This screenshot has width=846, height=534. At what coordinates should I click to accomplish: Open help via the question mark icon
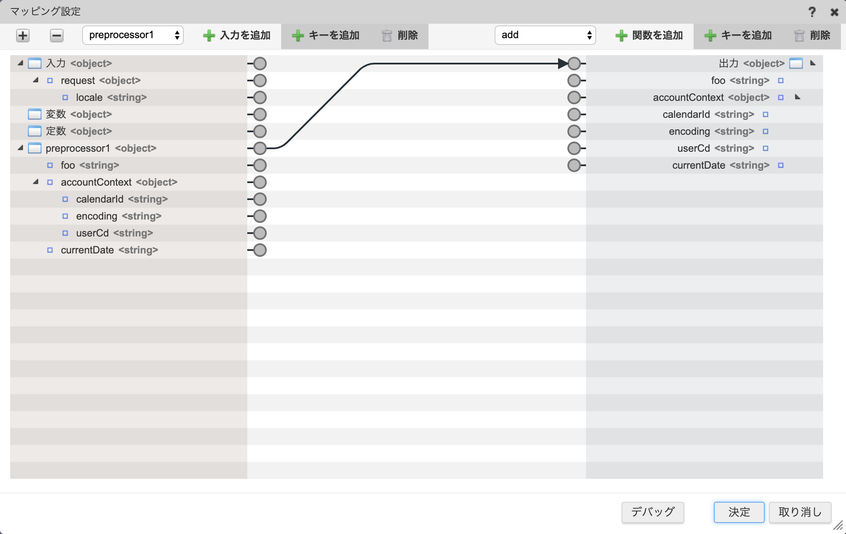click(813, 12)
